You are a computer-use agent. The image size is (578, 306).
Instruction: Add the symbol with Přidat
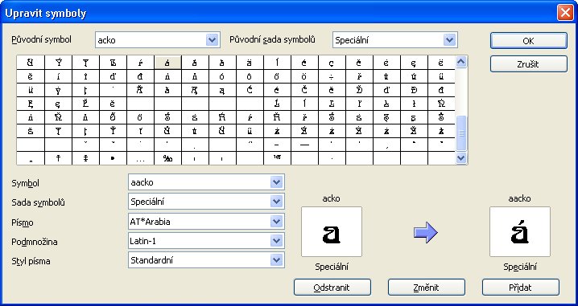tap(520, 288)
